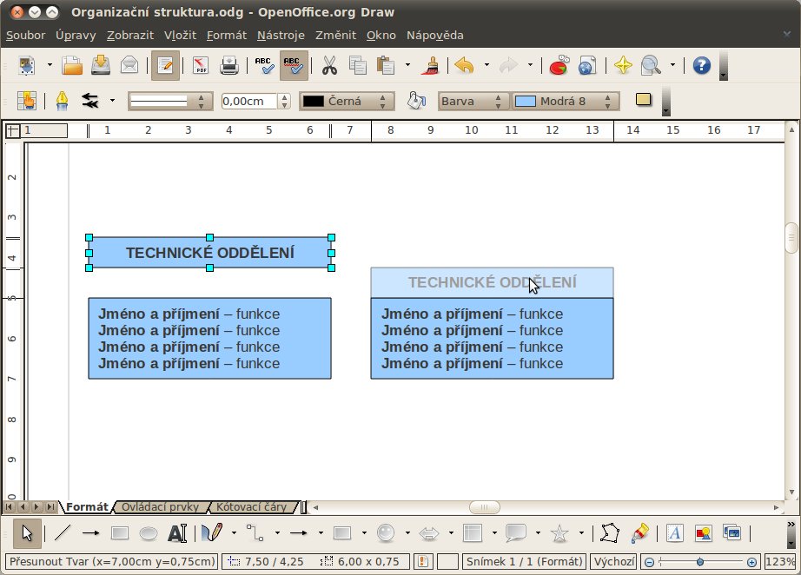The height and width of the screenshot is (575, 801).
Task: Select the Connector tool
Action: (255, 533)
